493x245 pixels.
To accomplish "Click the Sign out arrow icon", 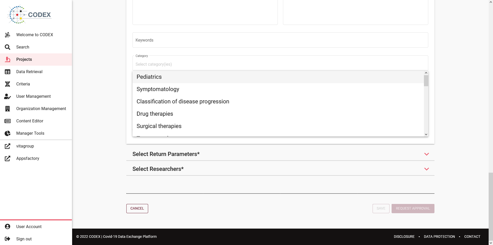I will point(7,239).
